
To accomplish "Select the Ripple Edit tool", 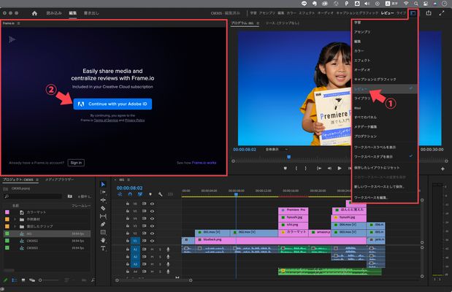I will [103, 200].
